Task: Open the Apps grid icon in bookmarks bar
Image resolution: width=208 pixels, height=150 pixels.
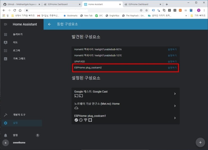Action: 4,15
